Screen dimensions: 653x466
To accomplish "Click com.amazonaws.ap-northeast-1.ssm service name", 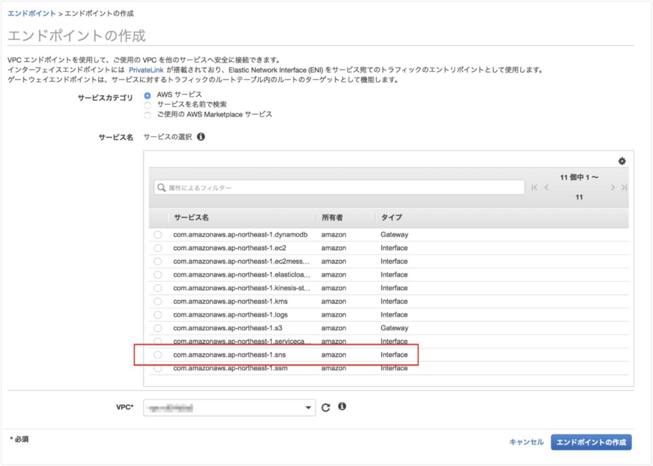I will [x=230, y=368].
